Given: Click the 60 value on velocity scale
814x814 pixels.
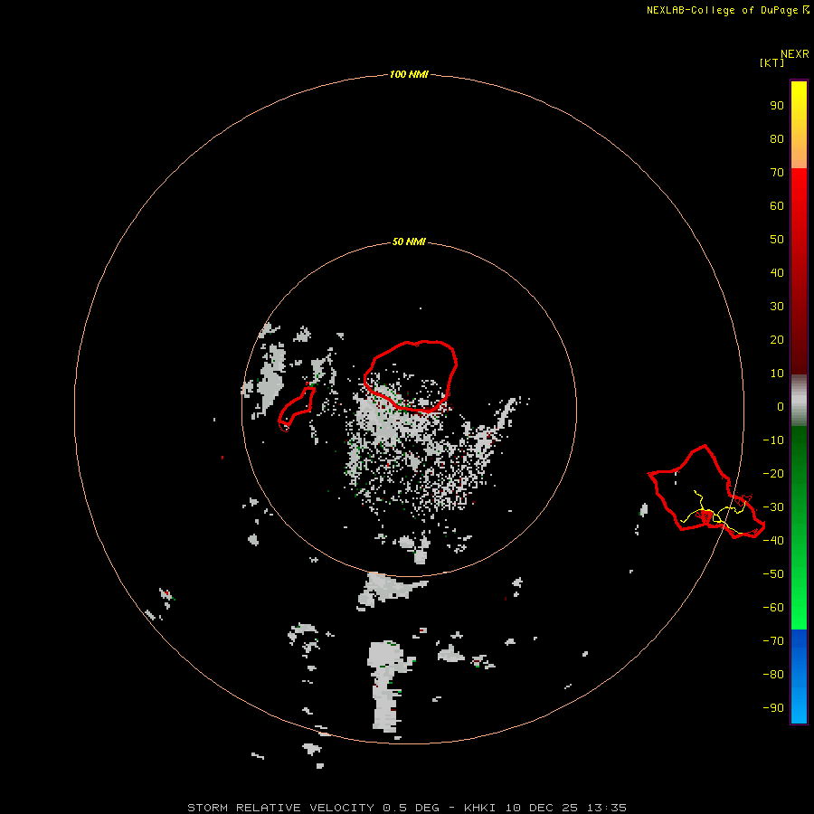Looking at the screenshot, I should point(777,205).
